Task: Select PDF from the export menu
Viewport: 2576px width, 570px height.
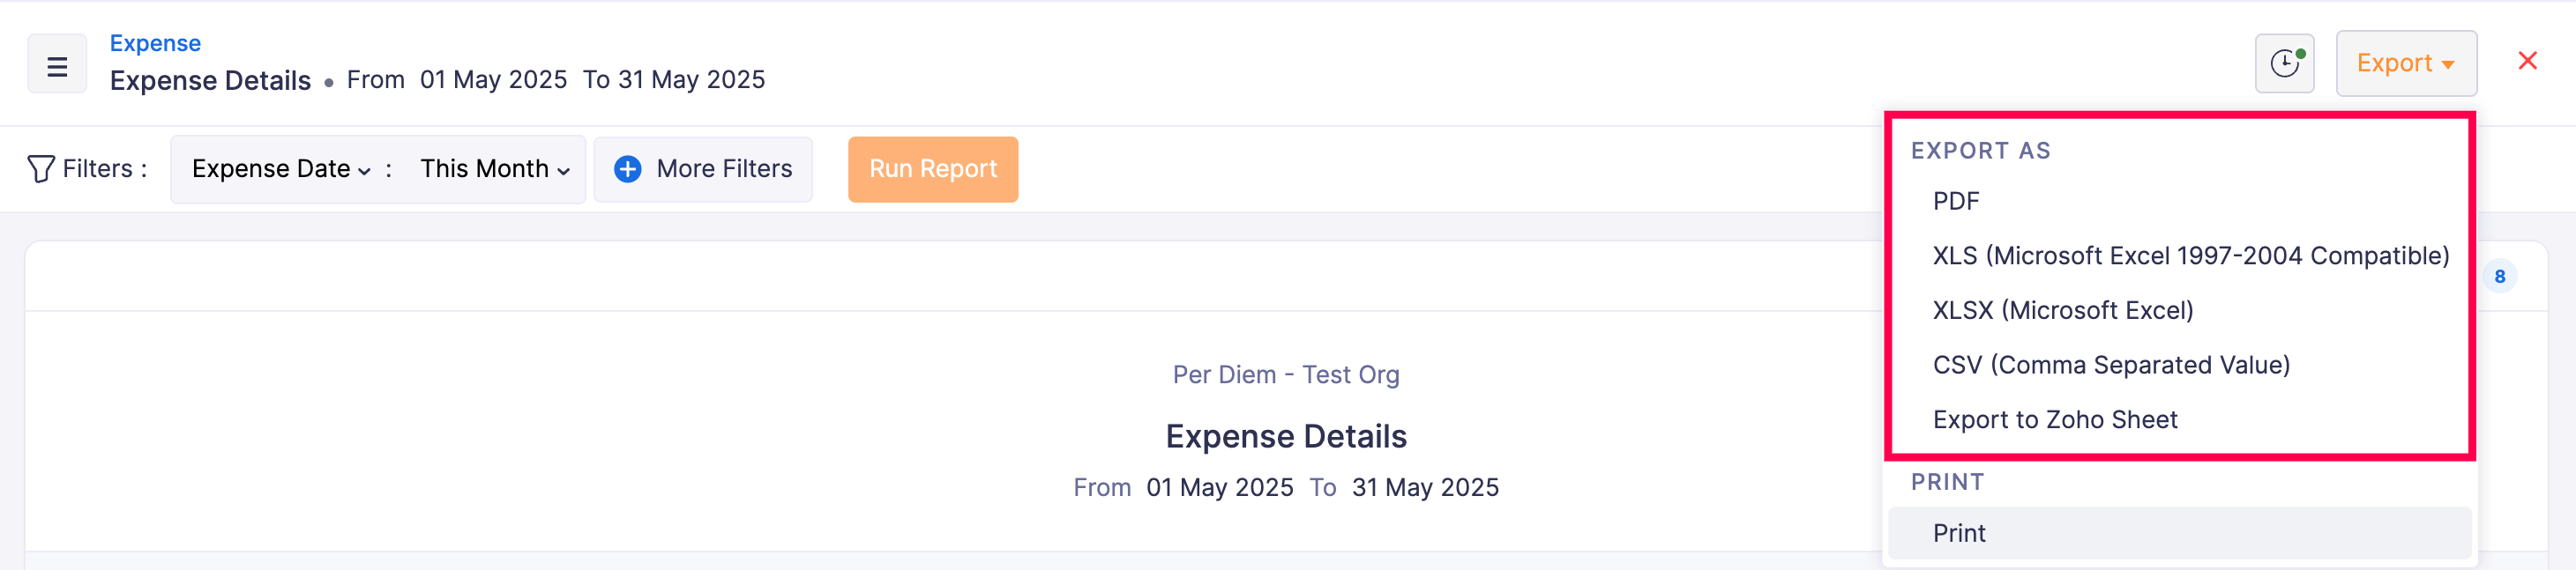Action: [x=1956, y=201]
